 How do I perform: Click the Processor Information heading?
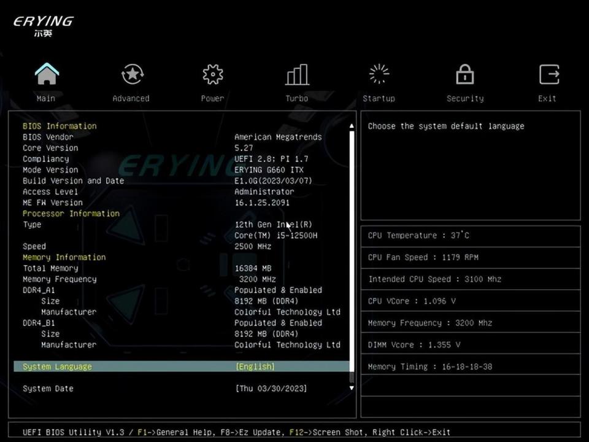coord(71,214)
